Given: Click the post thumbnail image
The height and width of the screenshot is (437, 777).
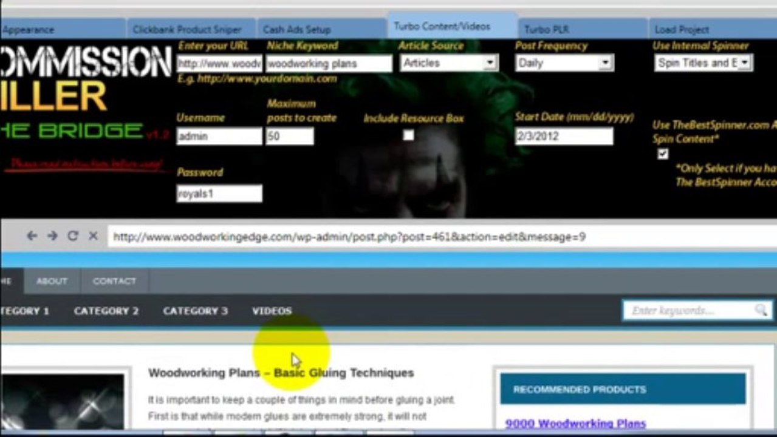Looking at the screenshot, I should click(x=62, y=402).
